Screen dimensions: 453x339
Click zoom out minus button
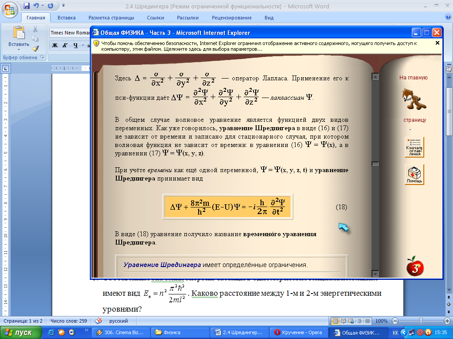click(x=395, y=321)
